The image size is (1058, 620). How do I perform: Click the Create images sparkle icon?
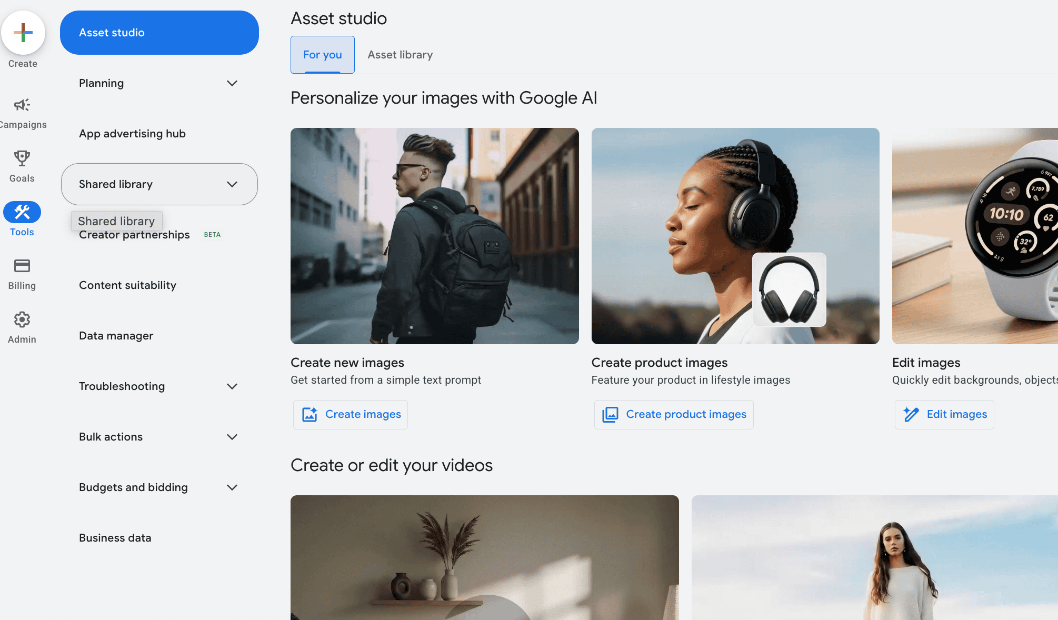point(310,415)
